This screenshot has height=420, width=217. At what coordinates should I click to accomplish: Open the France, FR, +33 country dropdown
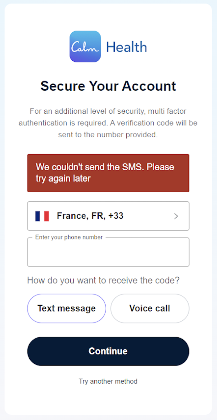point(108,216)
